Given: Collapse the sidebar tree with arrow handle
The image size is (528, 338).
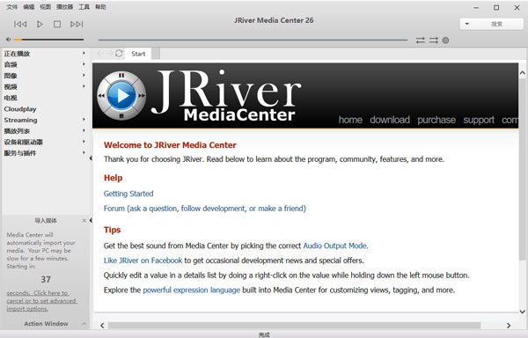Looking at the screenshot, I should (x=91, y=158).
